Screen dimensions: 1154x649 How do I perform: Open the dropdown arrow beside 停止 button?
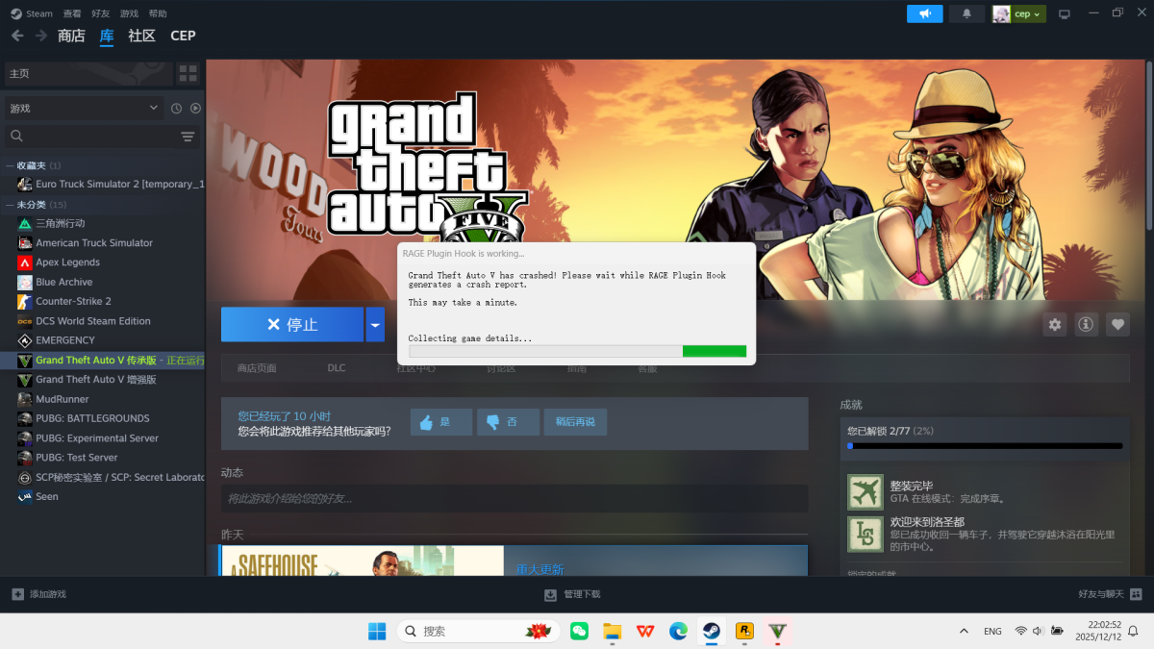[375, 325]
